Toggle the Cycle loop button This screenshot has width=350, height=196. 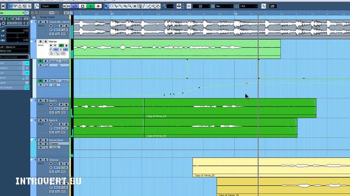click(75, 6)
